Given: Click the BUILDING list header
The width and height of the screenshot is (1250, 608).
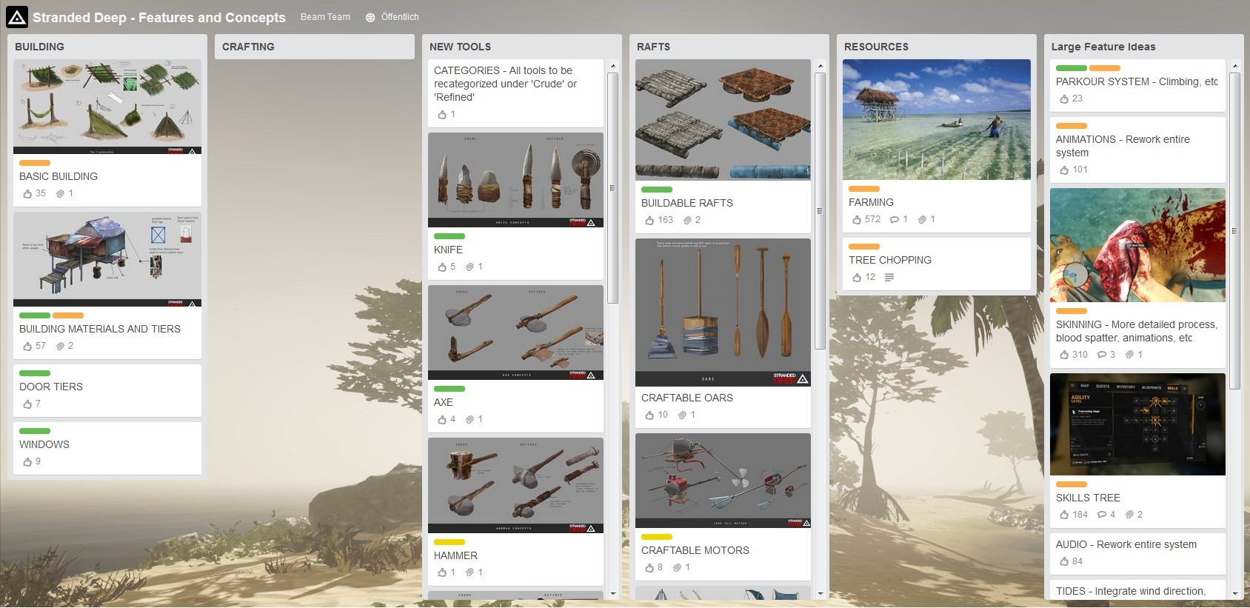Looking at the screenshot, I should [39, 47].
